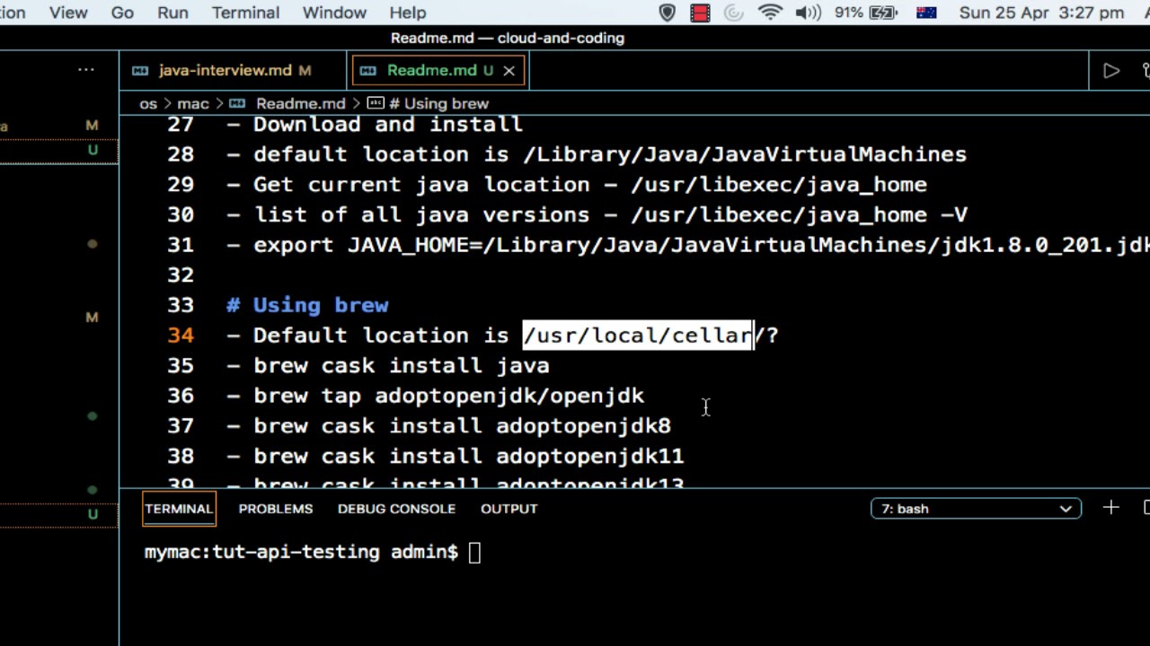This screenshot has width=1150, height=646.
Task: Close the Readme.md tab
Action: click(x=509, y=70)
